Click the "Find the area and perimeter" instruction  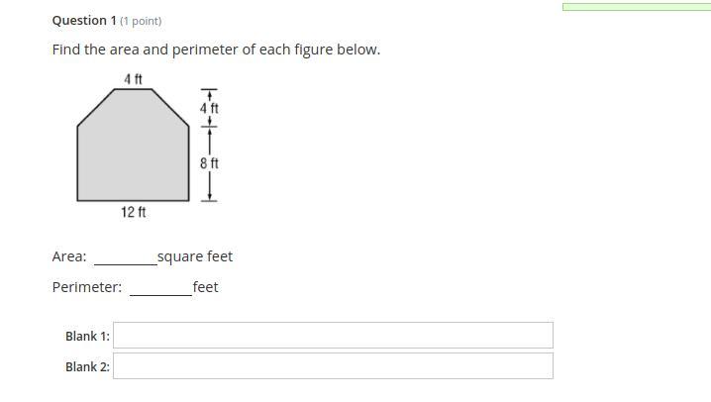pyautogui.click(x=216, y=49)
